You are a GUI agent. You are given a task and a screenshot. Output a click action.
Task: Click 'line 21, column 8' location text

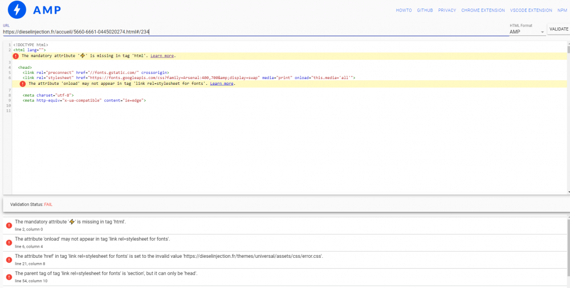[x=30, y=264]
